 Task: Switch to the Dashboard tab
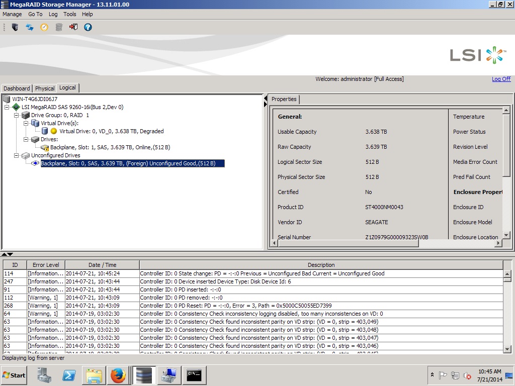(x=17, y=88)
